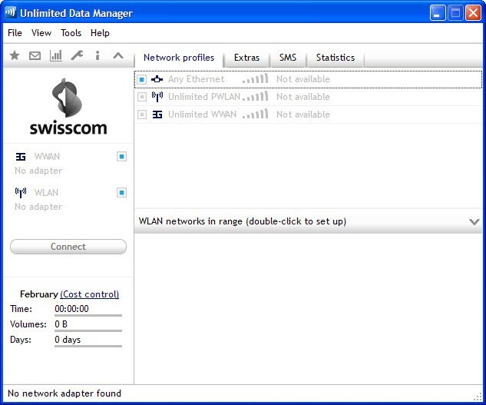Click 'Not available' status for Any Ethernet
Image resolution: width=486 pixels, height=405 pixels.
(x=303, y=79)
